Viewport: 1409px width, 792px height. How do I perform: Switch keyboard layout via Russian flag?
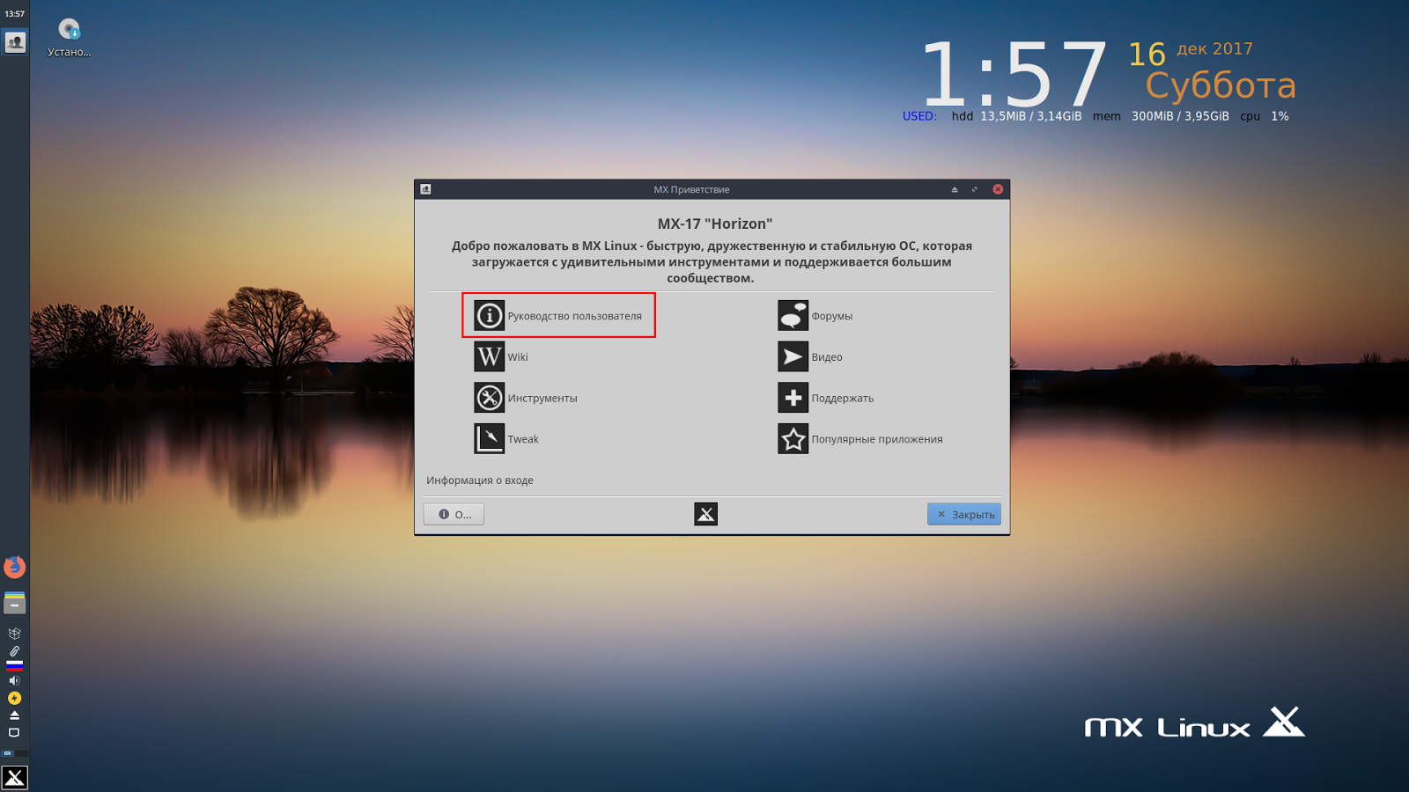[x=14, y=666]
